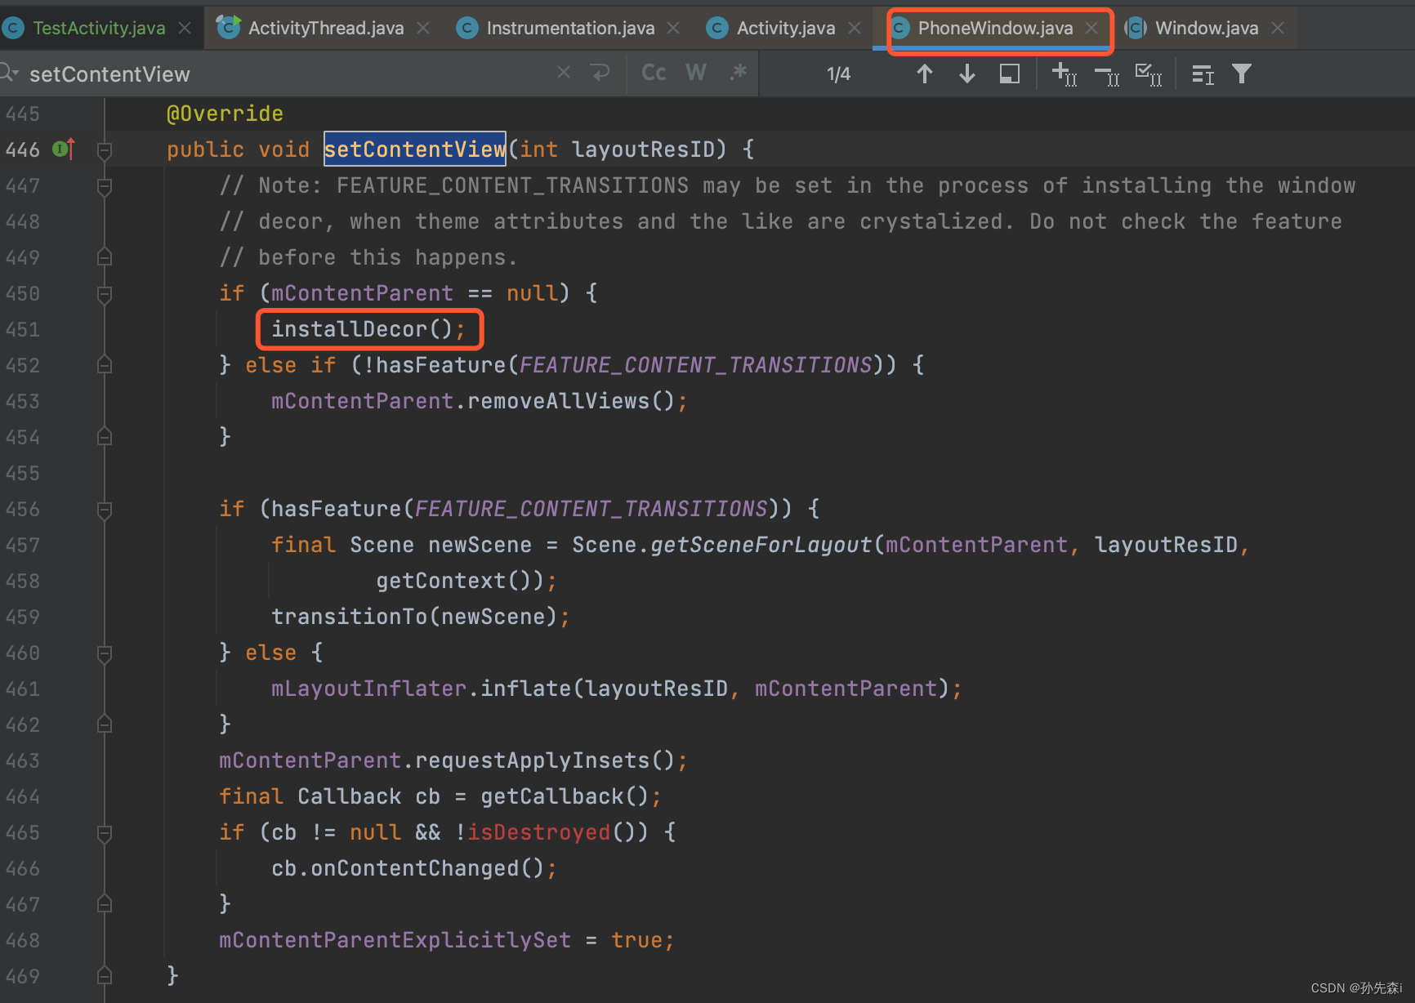Toggle Match Case (Cc) search option

[654, 73]
